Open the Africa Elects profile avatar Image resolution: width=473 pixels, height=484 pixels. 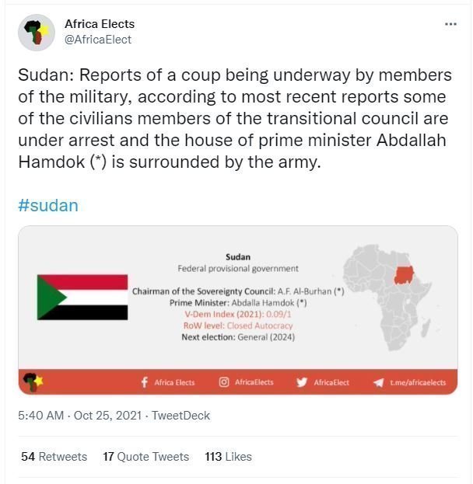point(37,33)
